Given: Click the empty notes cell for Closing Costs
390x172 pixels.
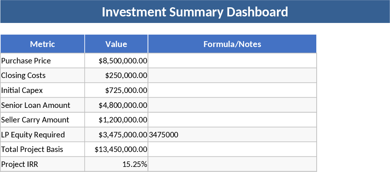Looking at the screenshot, I should click(232, 75).
